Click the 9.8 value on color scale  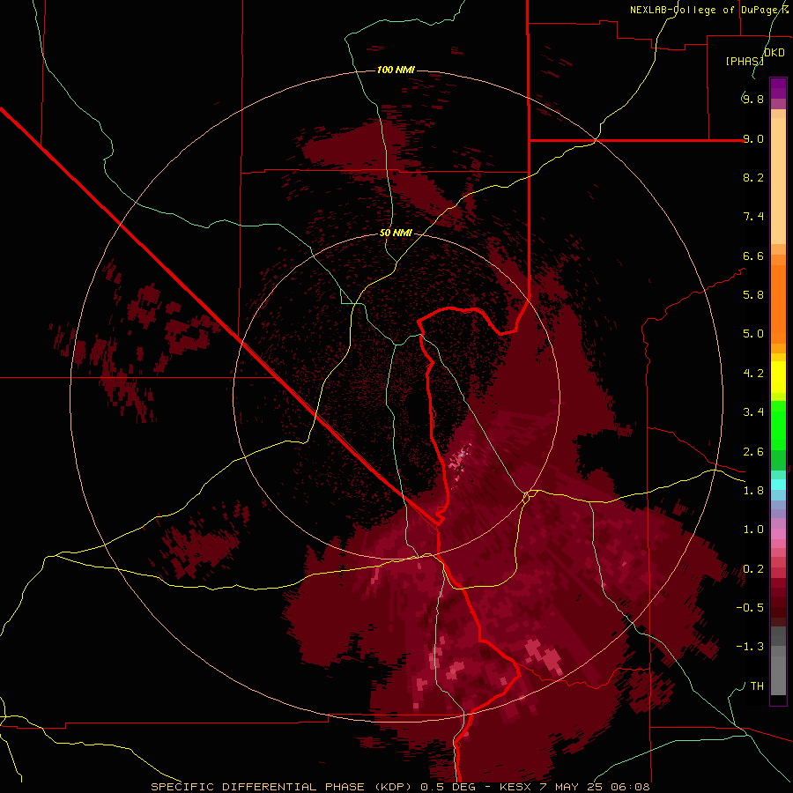[x=753, y=99]
